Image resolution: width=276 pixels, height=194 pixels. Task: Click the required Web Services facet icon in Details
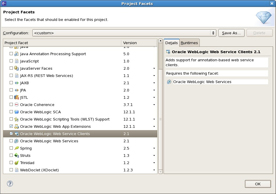coord(169,82)
